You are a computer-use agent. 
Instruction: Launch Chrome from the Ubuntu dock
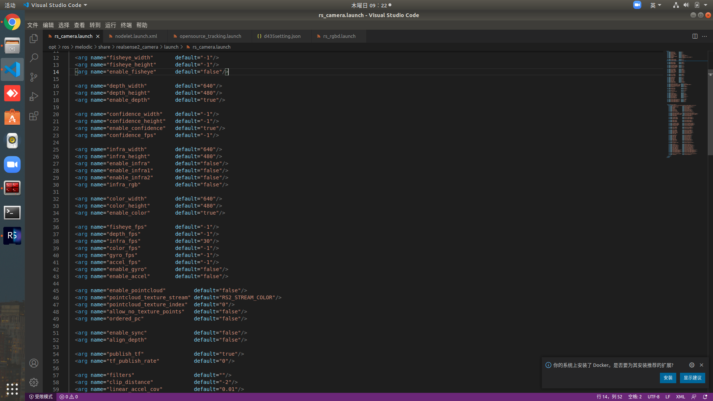(x=12, y=22)
